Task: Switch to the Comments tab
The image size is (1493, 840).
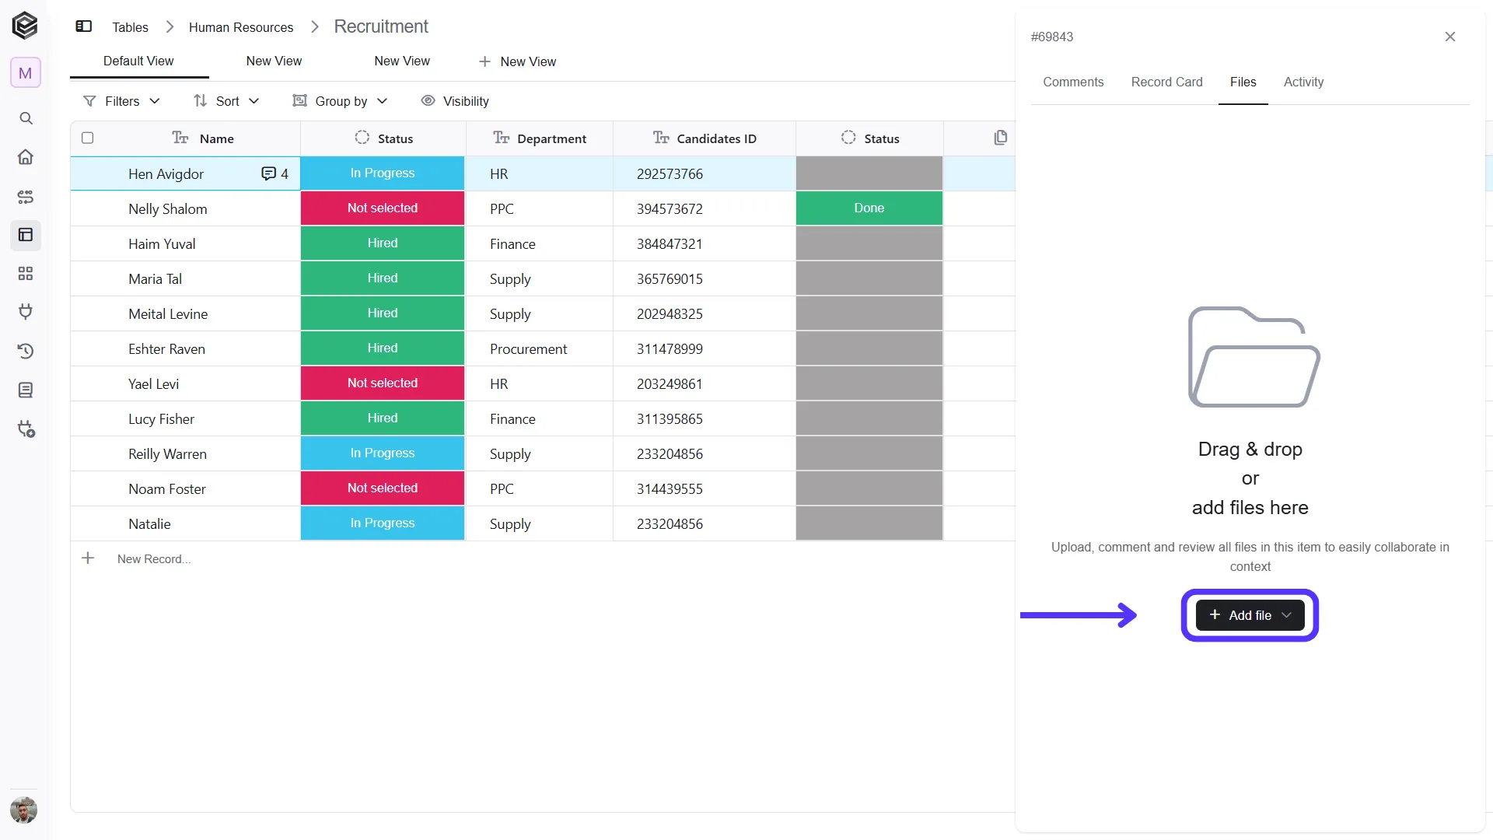Action: pos(1073,82)
